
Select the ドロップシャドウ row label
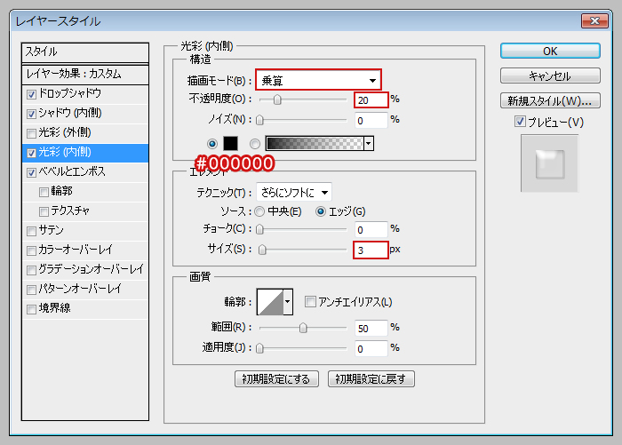pos(70,93)
